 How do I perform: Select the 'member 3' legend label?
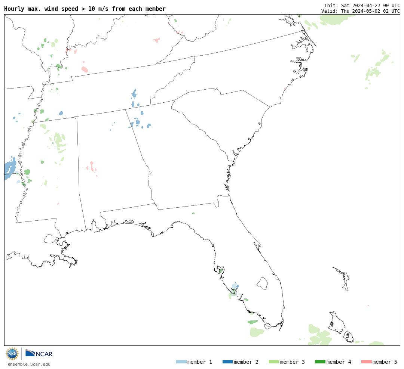(x=293, y=362)
